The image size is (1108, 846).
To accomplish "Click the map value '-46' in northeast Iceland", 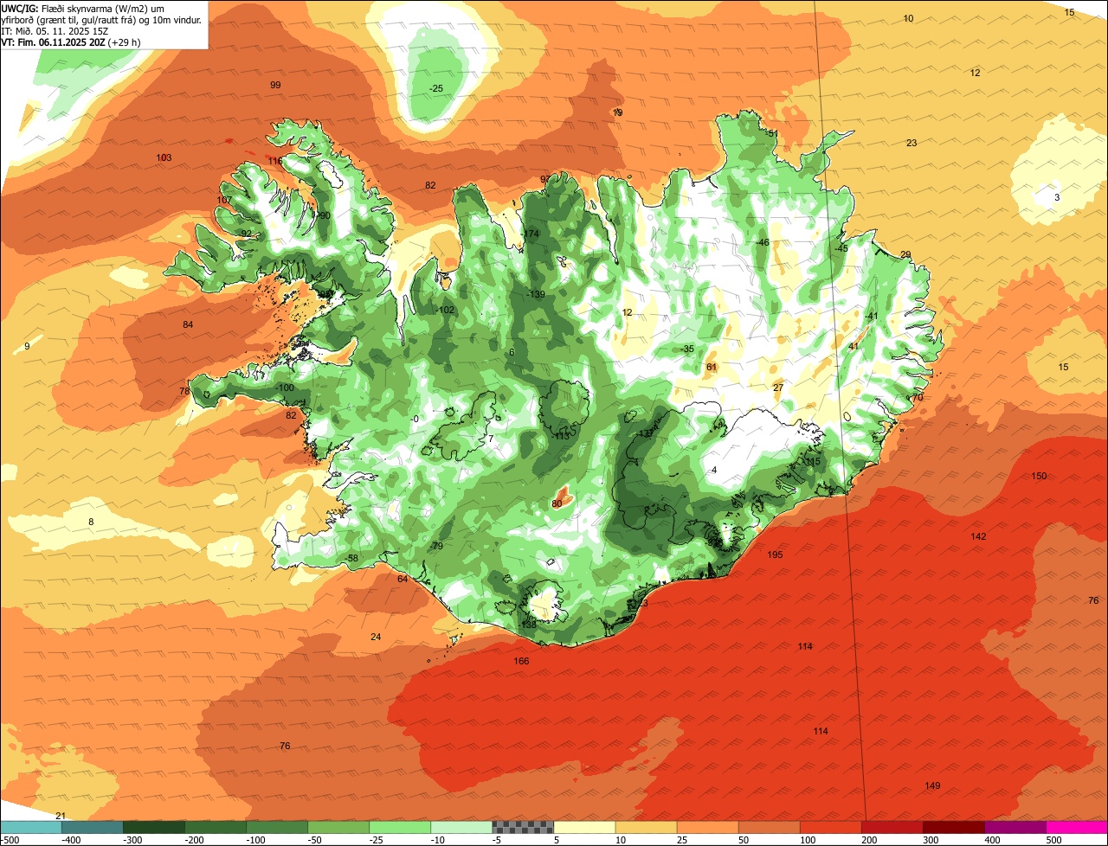I will (763, 242).
